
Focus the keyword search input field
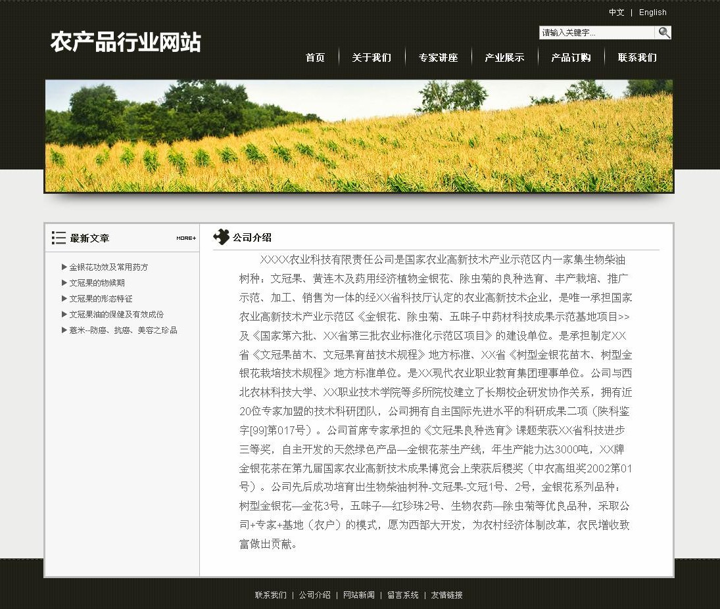[x=596, y=32]
